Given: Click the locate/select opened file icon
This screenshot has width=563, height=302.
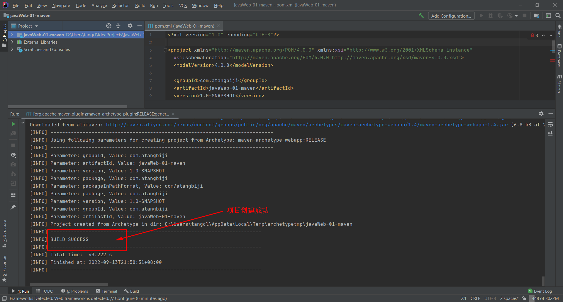Looking at the screenshot, I should point(109,26).
